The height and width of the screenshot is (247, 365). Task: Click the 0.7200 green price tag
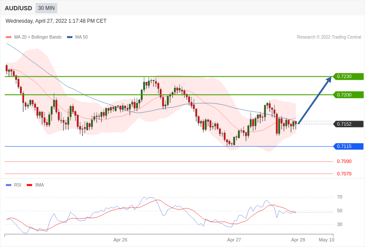tap(348, 95)
